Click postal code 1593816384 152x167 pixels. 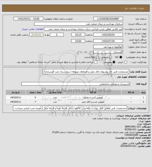[131, 135]
